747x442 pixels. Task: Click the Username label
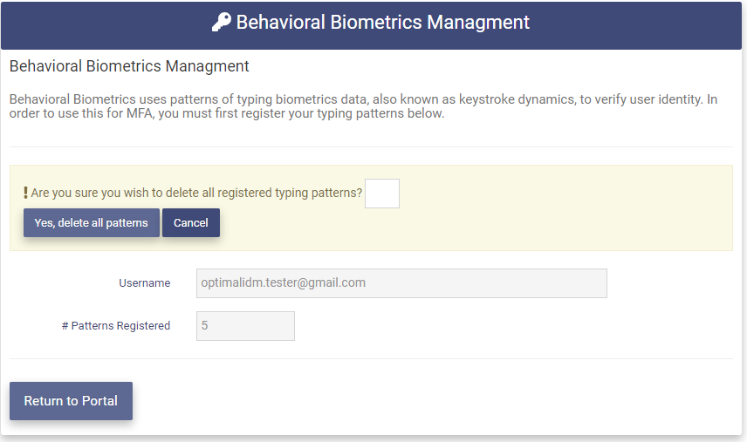(145, 283)
